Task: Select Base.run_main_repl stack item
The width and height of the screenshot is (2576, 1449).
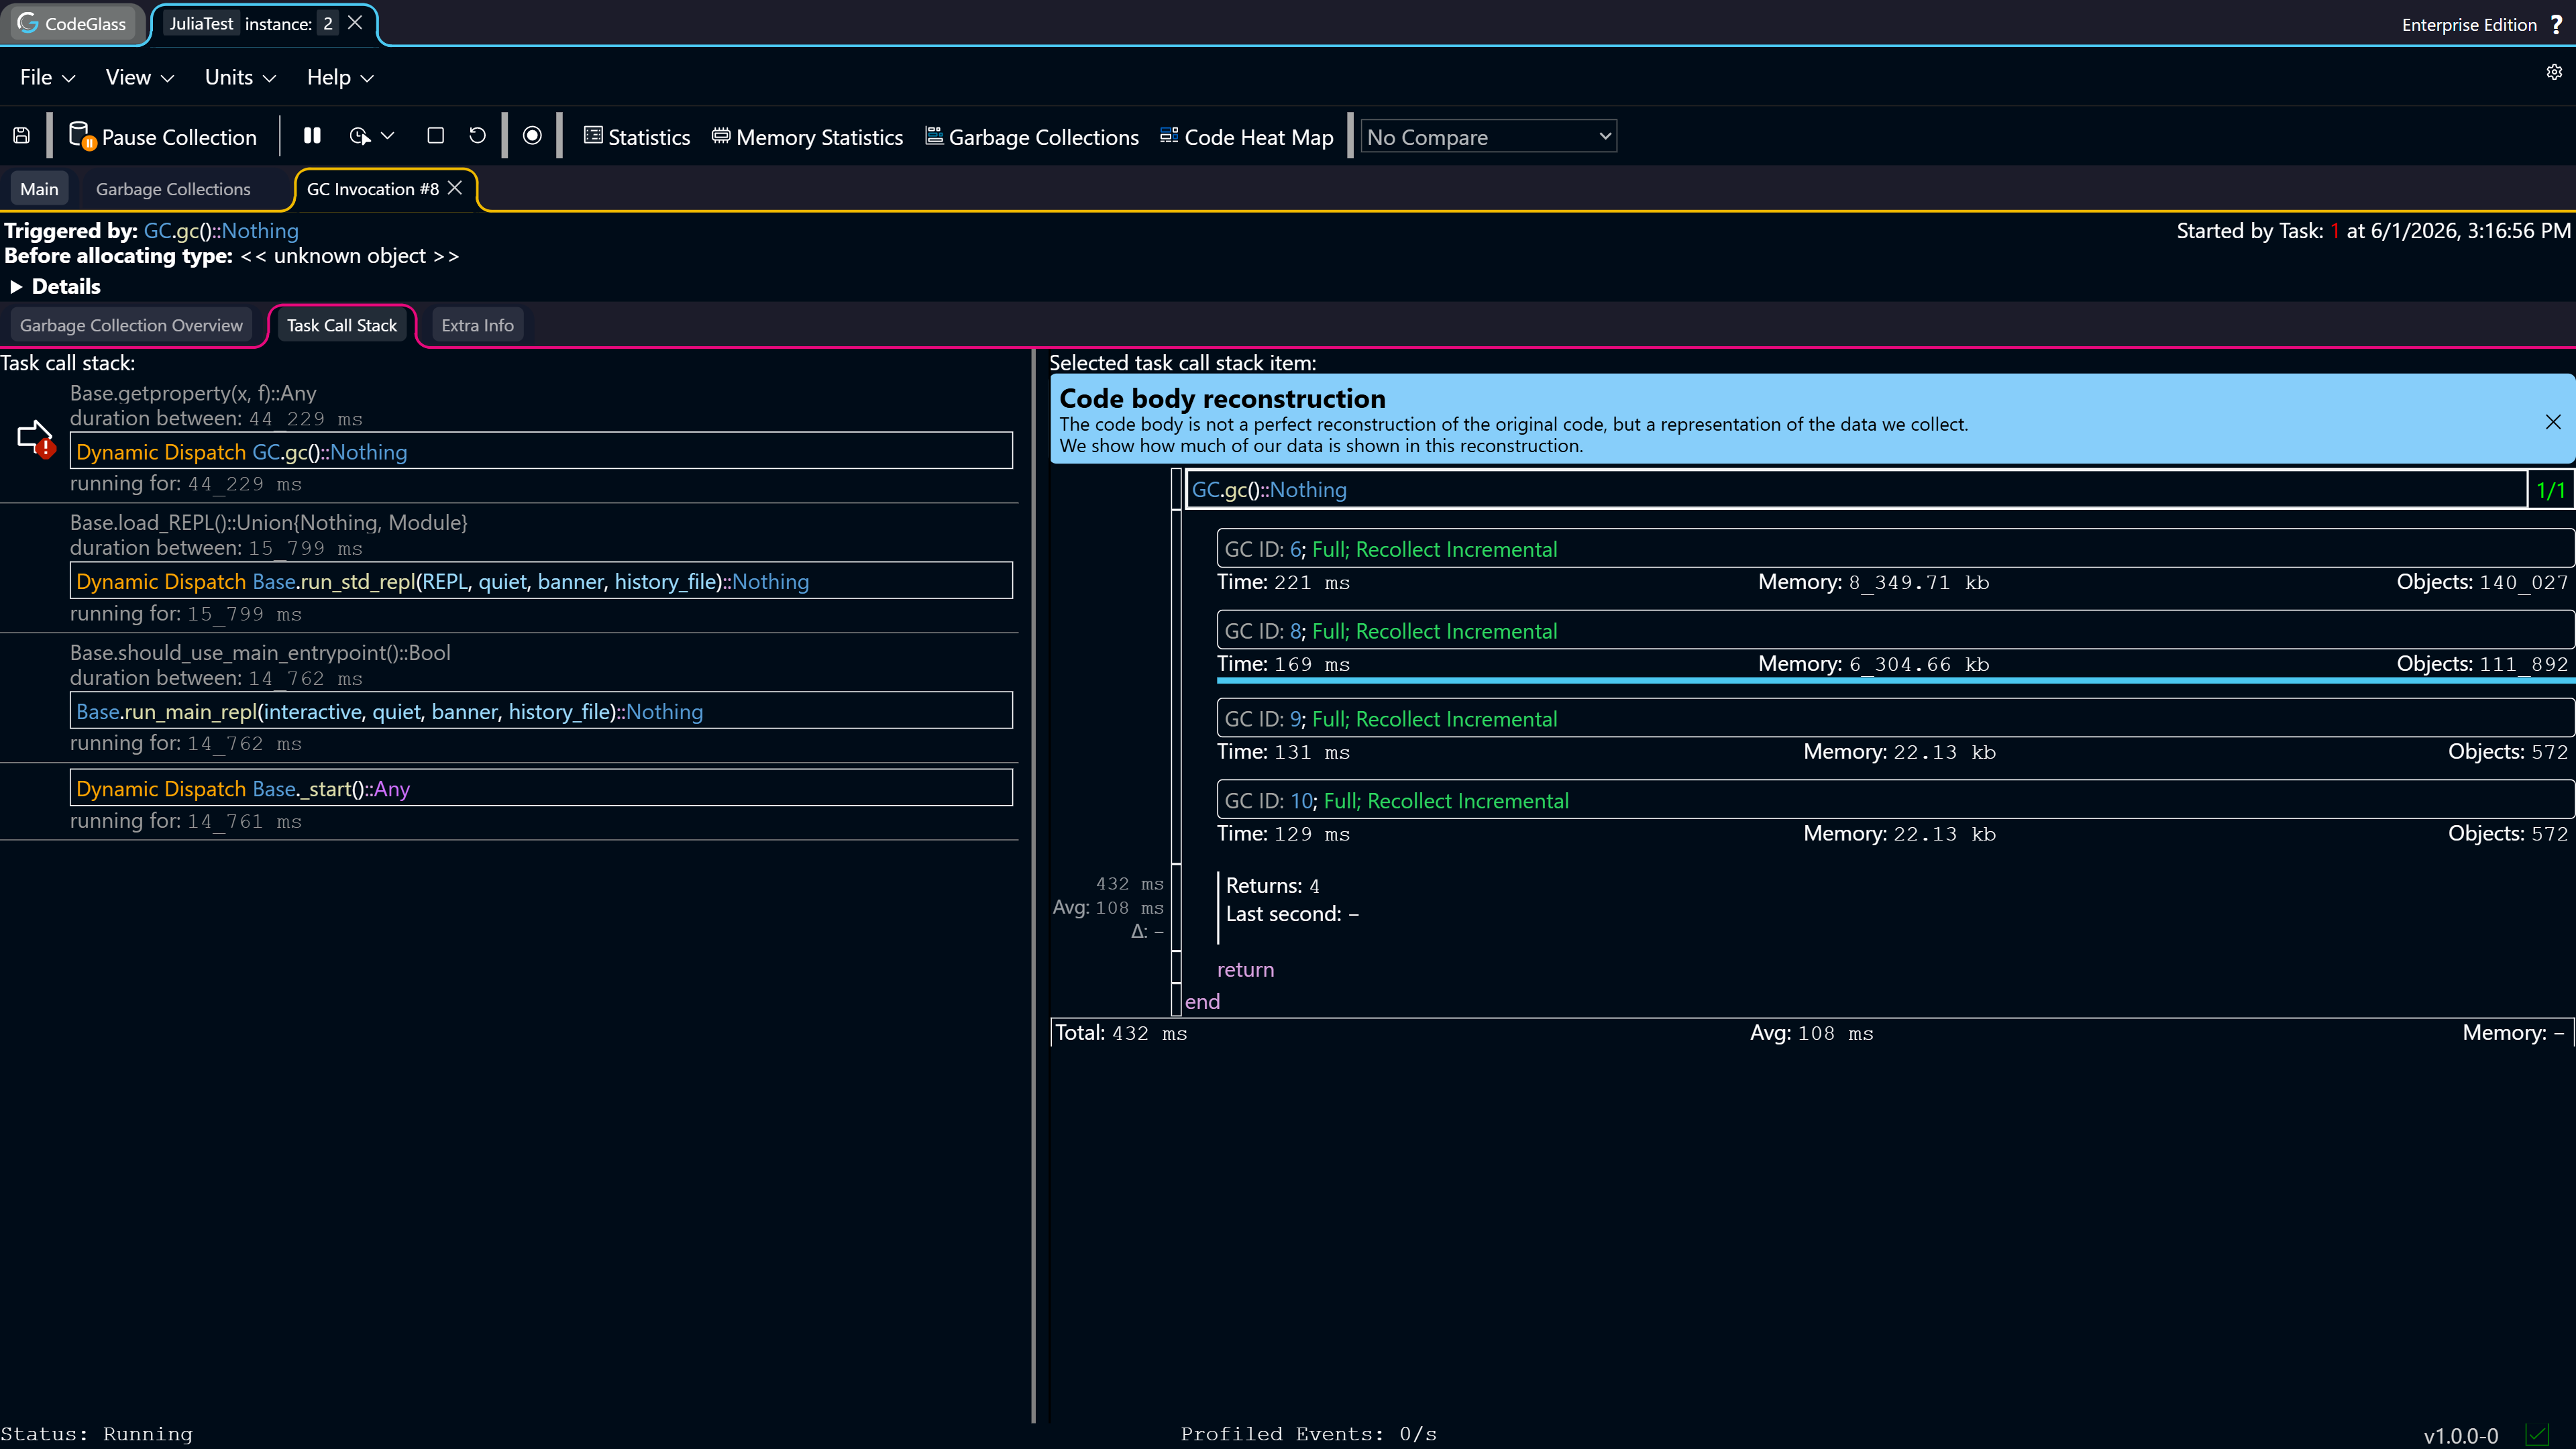Action: (541, 711)
